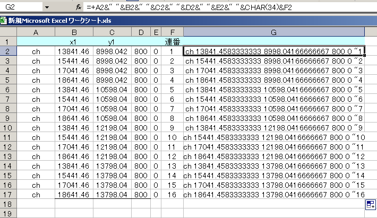The image size is (377, 218).
Task: Select column B header
Action: click(75, 32)
